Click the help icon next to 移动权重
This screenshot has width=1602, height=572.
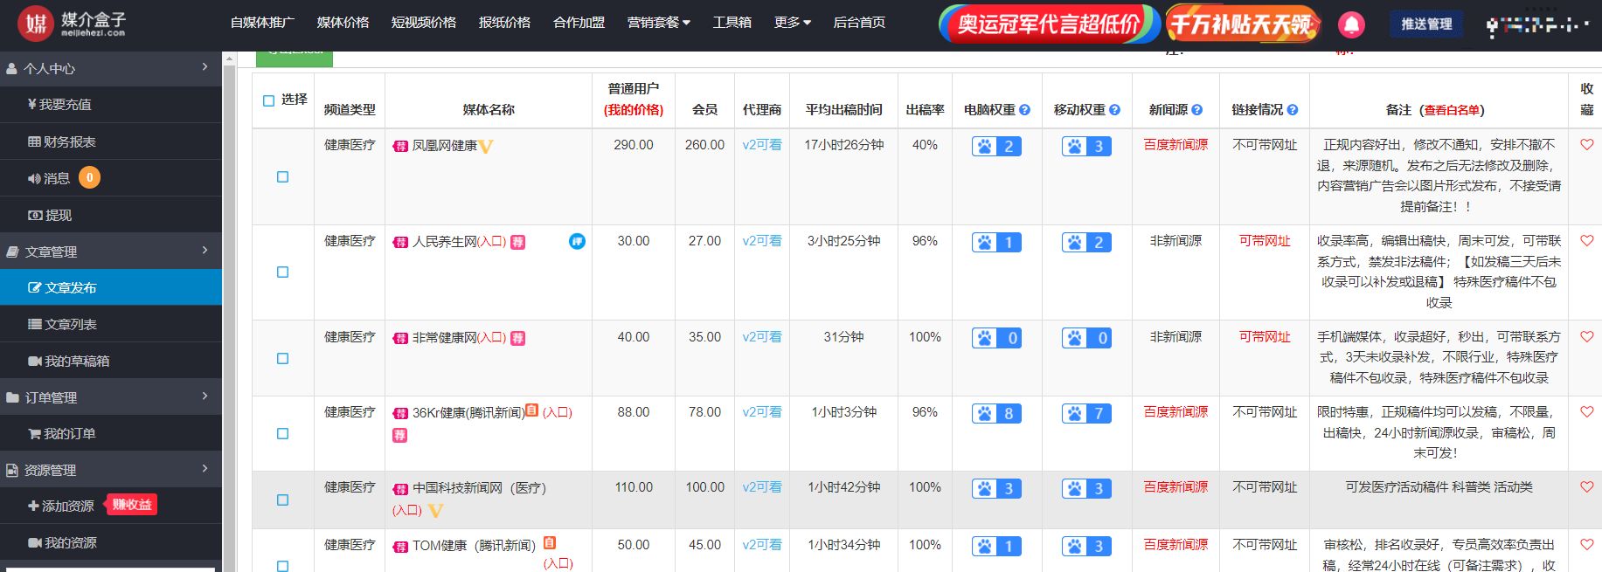(x=1114, y=110)
